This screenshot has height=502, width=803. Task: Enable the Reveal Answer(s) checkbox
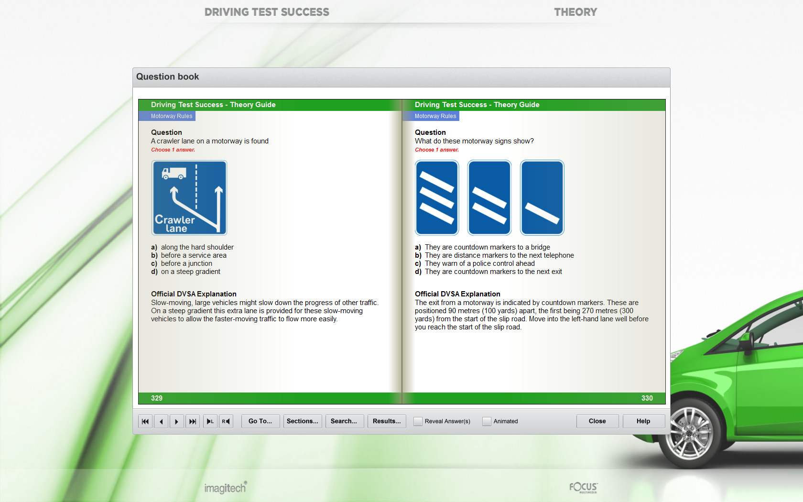(418, 421)
